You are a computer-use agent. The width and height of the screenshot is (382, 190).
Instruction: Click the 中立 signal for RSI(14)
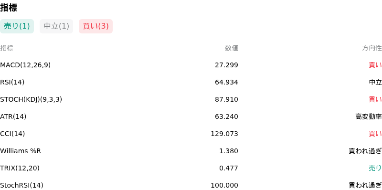pos(375,82)
